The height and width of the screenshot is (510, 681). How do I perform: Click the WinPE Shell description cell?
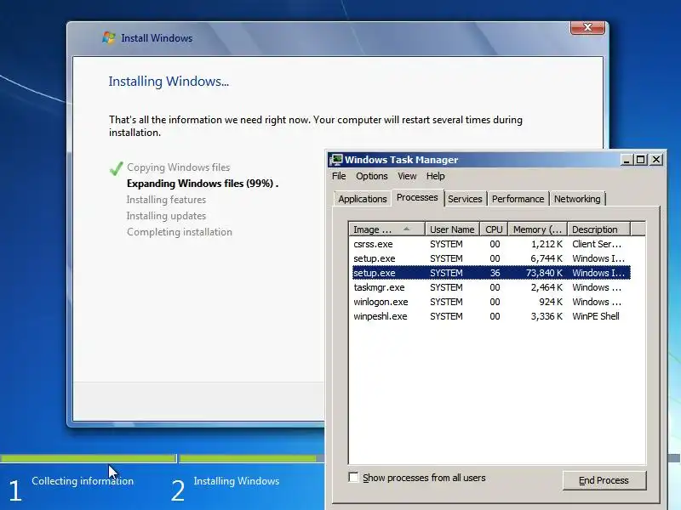pos(595,316)
